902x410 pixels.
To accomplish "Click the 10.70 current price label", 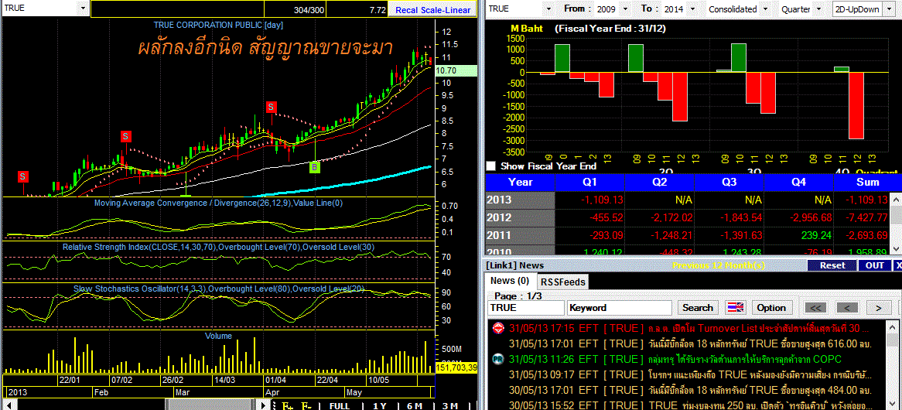I will tap(456, 70).
